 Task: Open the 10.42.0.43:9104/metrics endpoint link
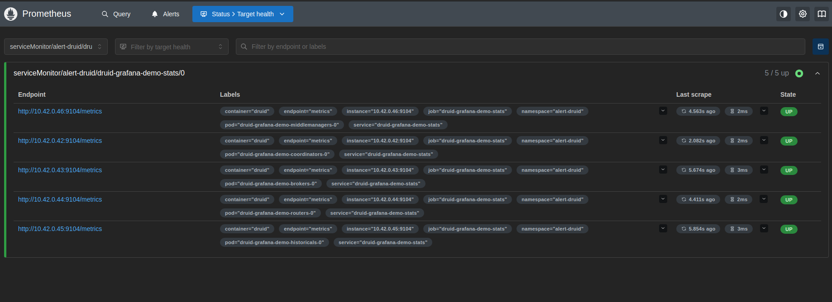coord(60,170)
